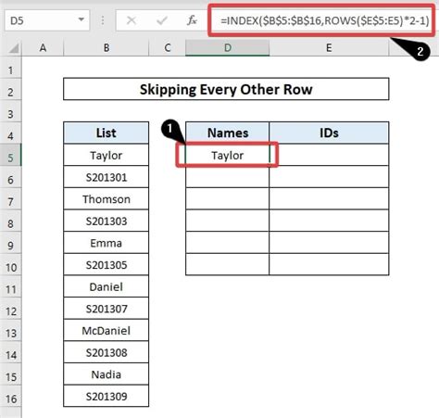Click the Cancel X icon in formula bar
The image size is (439, 418).
132,20
